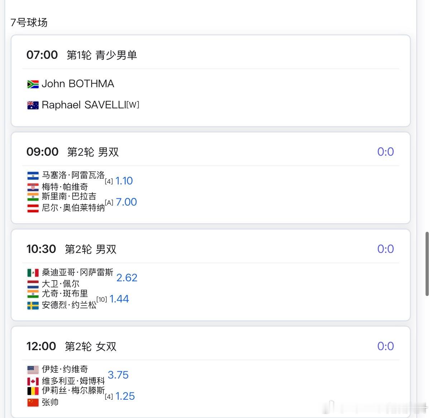Choose the 3.75 odds for 约维奇/姆博科
Screen dimensions: 432x418
[118, 375]
